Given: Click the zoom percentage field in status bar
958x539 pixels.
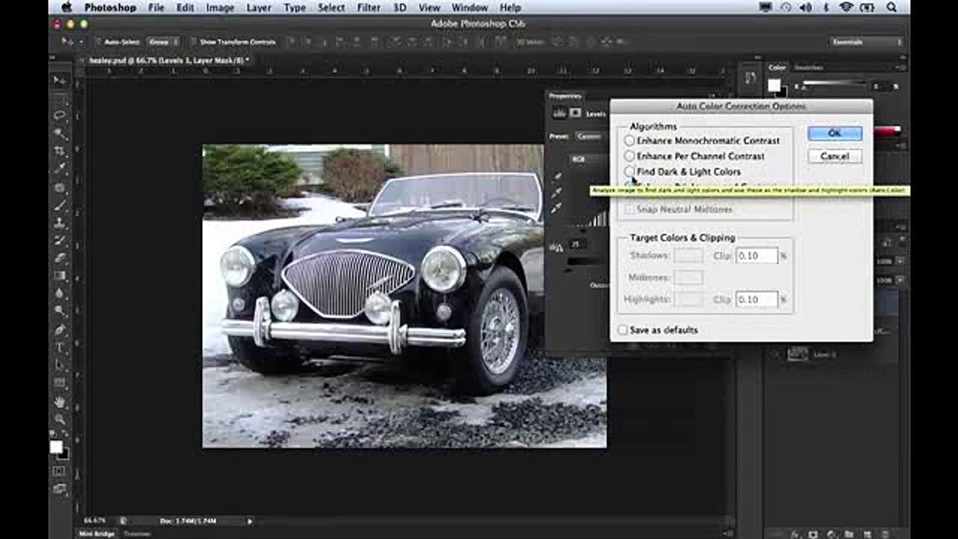Looking at the screenshot, I should coord(95,521).
